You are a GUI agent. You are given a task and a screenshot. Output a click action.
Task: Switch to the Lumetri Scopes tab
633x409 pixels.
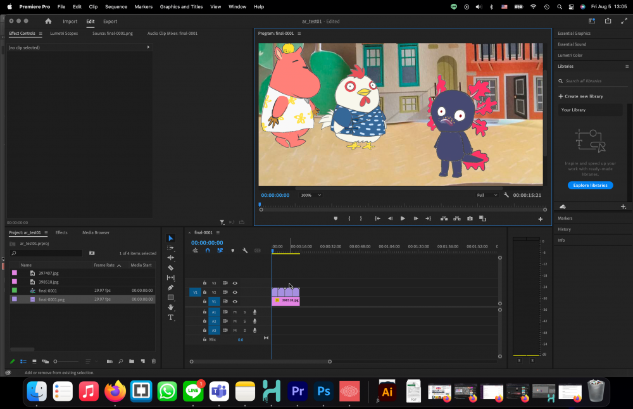tap(64, 33)
